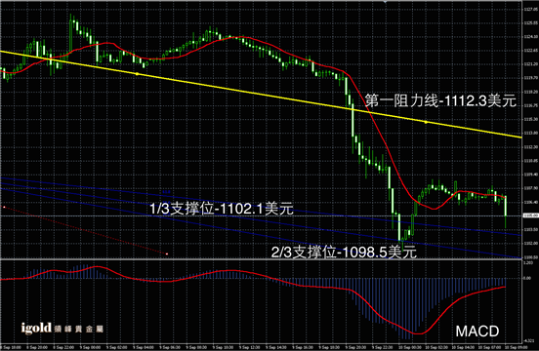Select the 9 Sep 00:00 time axis label
The height and width of the screenshot is (351, 539).
coord(90,347)
